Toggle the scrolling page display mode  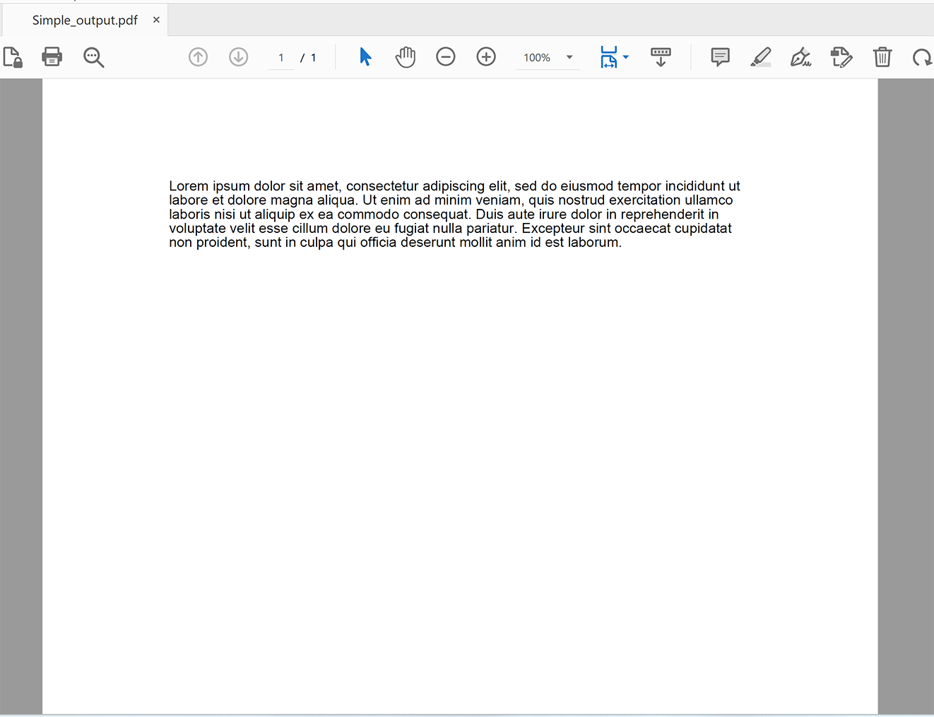610,57
